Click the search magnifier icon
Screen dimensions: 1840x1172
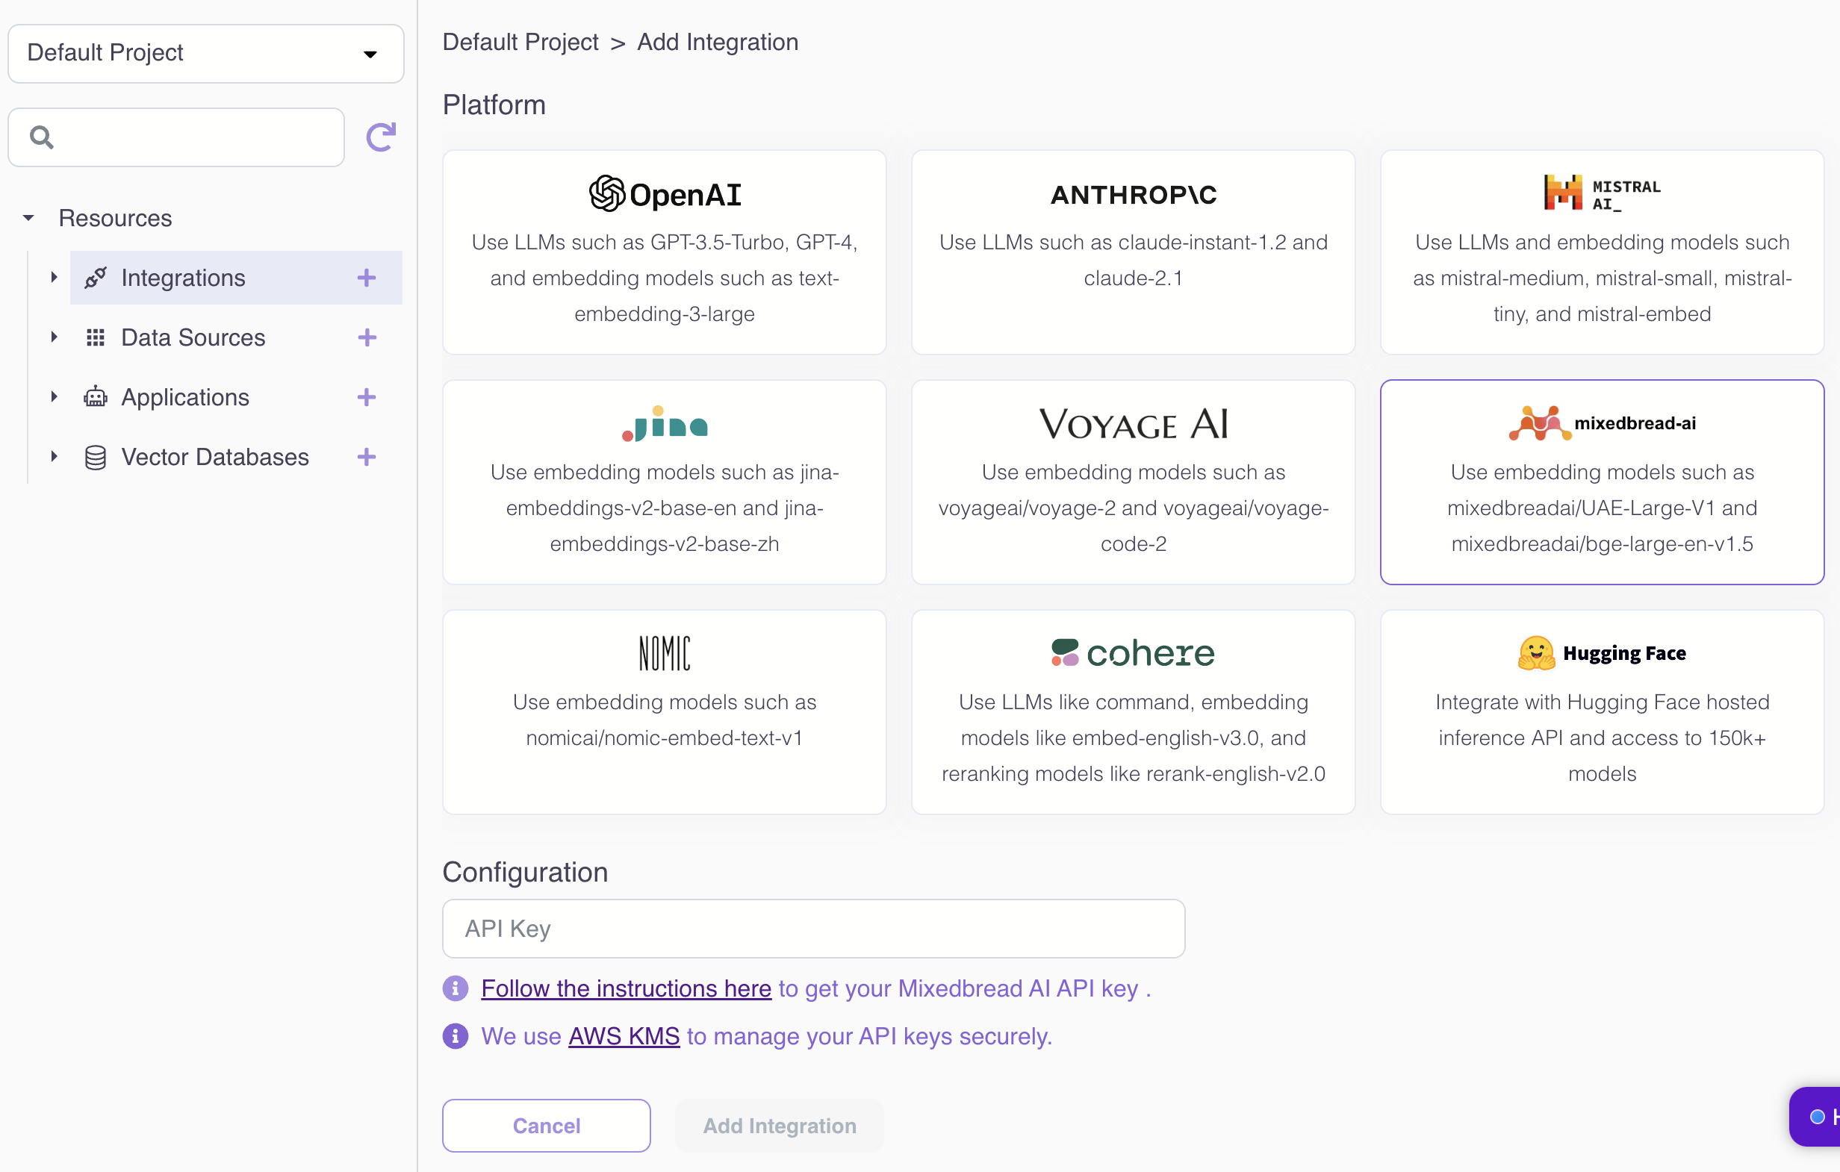pyautogui.click(x=41, y=137)
